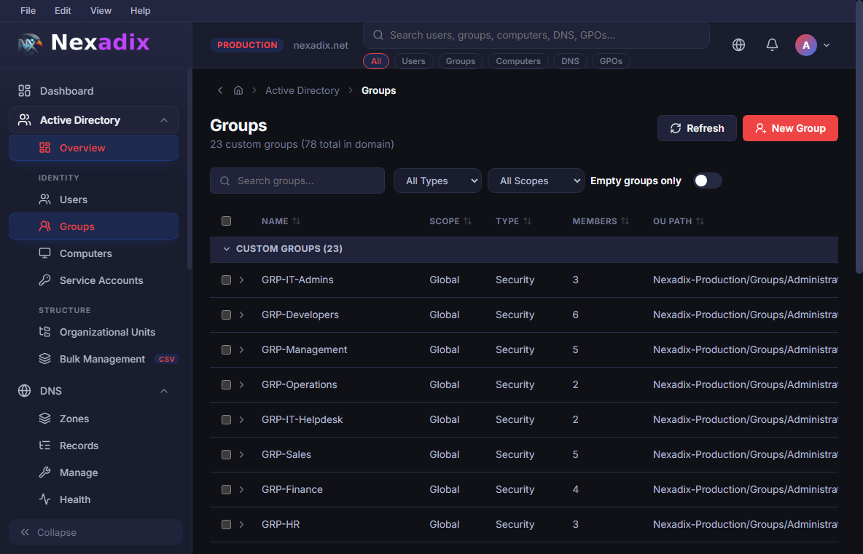
Task: Click the Health pulse icon
Action: tap(44, 499)
